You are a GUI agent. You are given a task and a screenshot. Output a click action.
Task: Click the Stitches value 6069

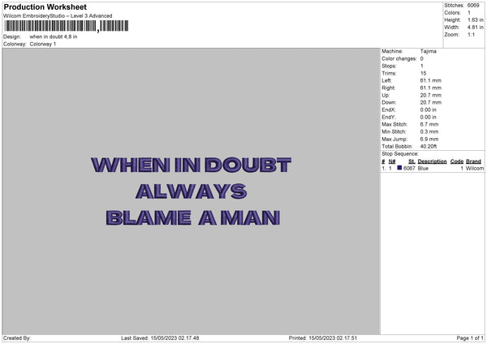(473, 6)
